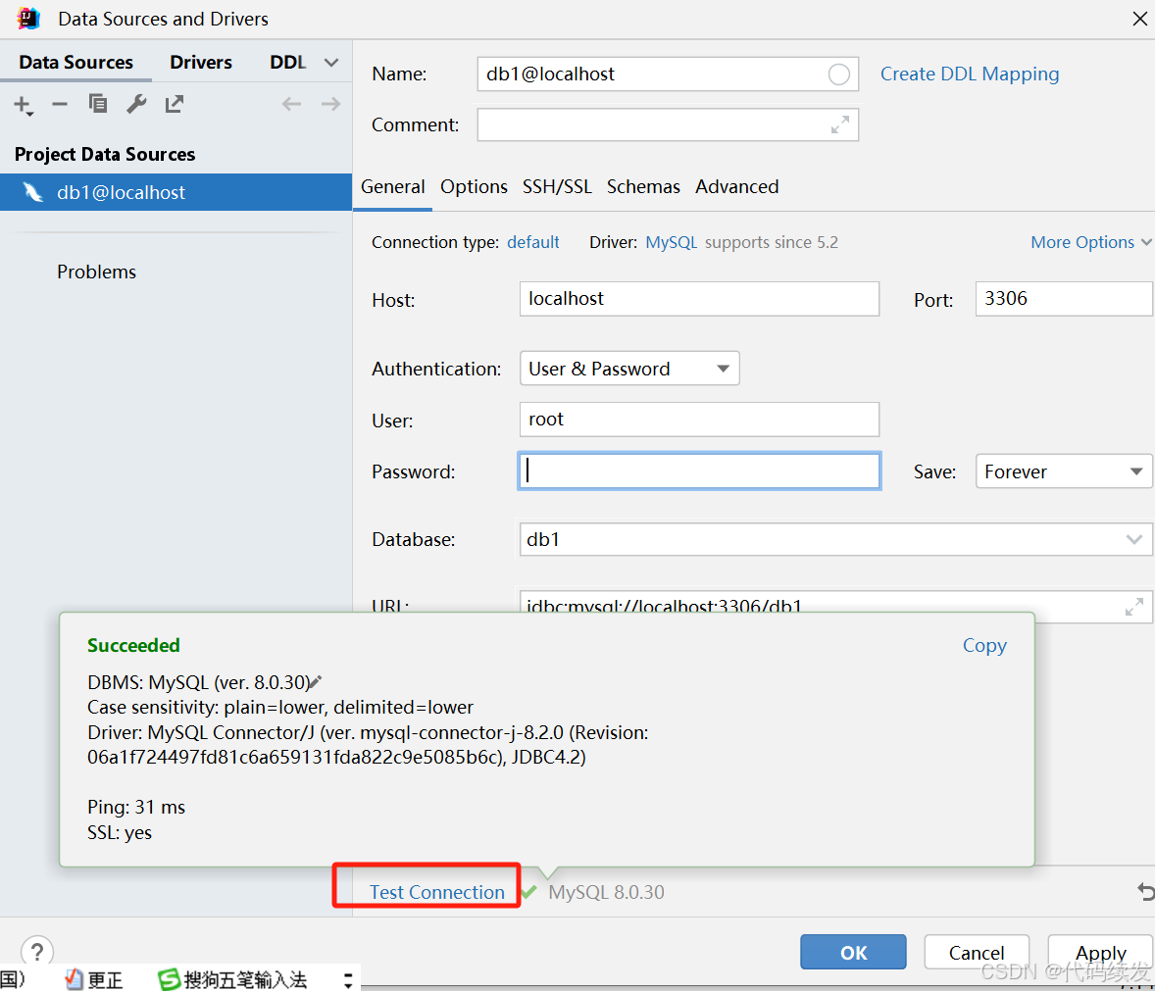Make data source global via export arrow icon

(175, 104)
